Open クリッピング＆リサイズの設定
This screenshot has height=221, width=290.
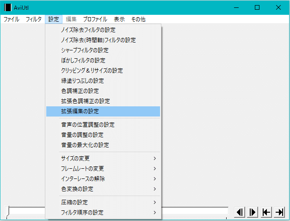103,71
